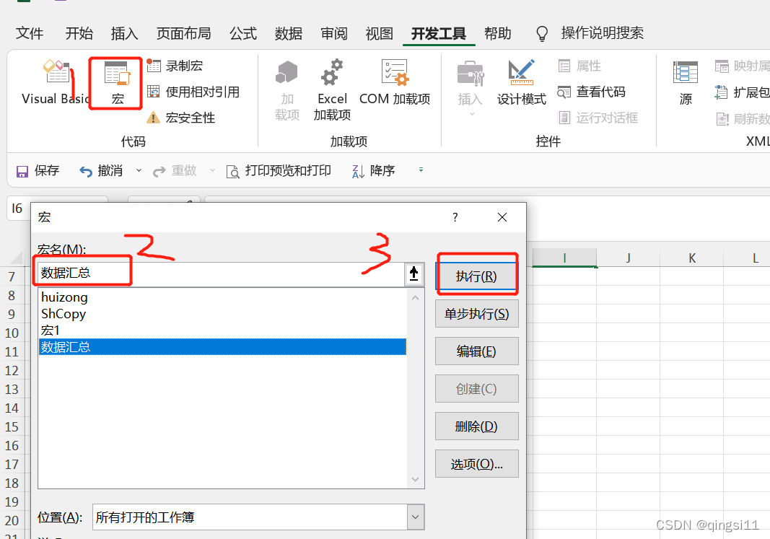Select column K header
Screen dimensions: 770x539
coord(692,258)
